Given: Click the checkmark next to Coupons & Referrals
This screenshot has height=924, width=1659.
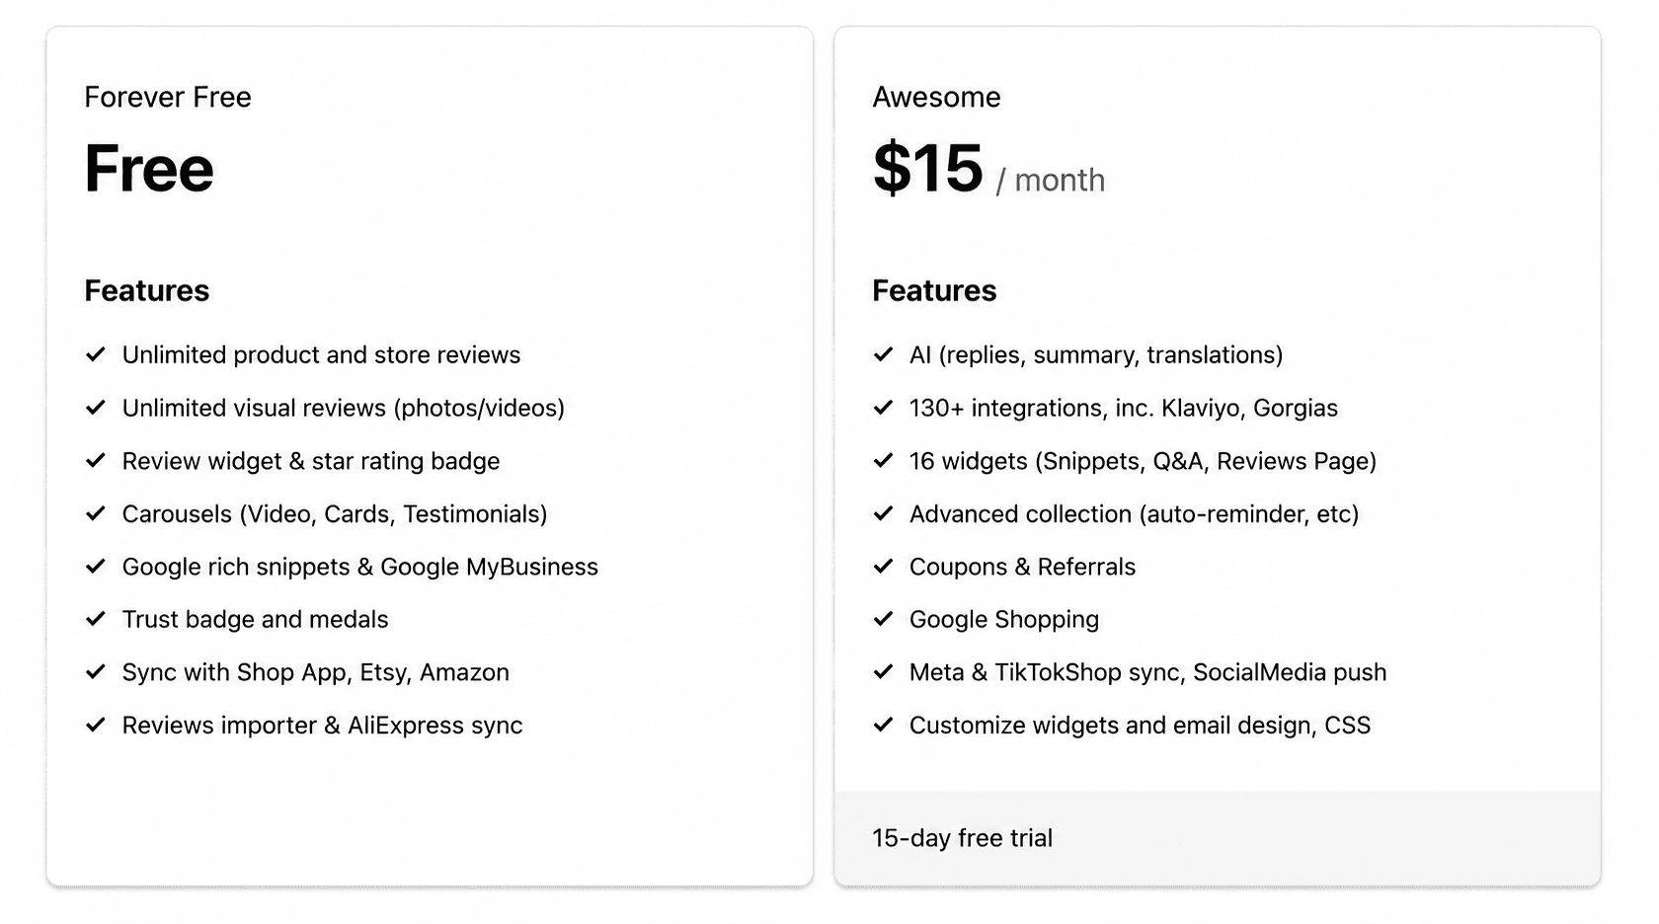Looking at the screenshot, I should tap(883, 567).
